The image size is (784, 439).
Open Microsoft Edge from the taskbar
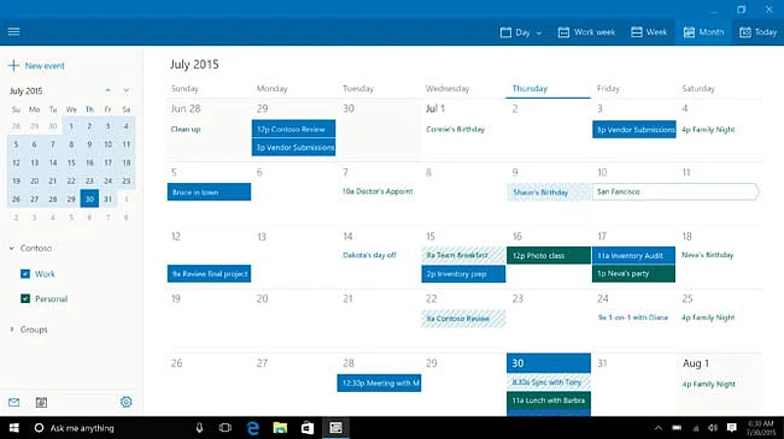coord(253,428)
